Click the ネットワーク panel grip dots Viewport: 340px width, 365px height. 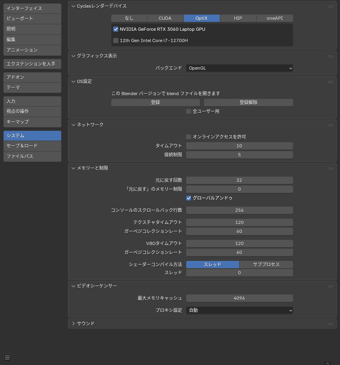click(x=331, y=125)
